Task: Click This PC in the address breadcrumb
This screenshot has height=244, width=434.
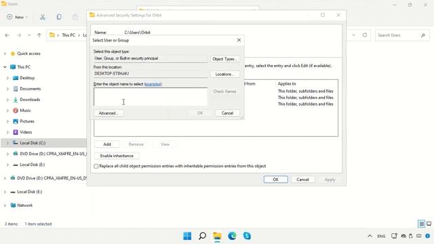Action: coord(68,35)
